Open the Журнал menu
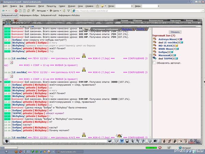Viewport: 205px width, 154px height. pyautogui.click(x=71, y=6)
